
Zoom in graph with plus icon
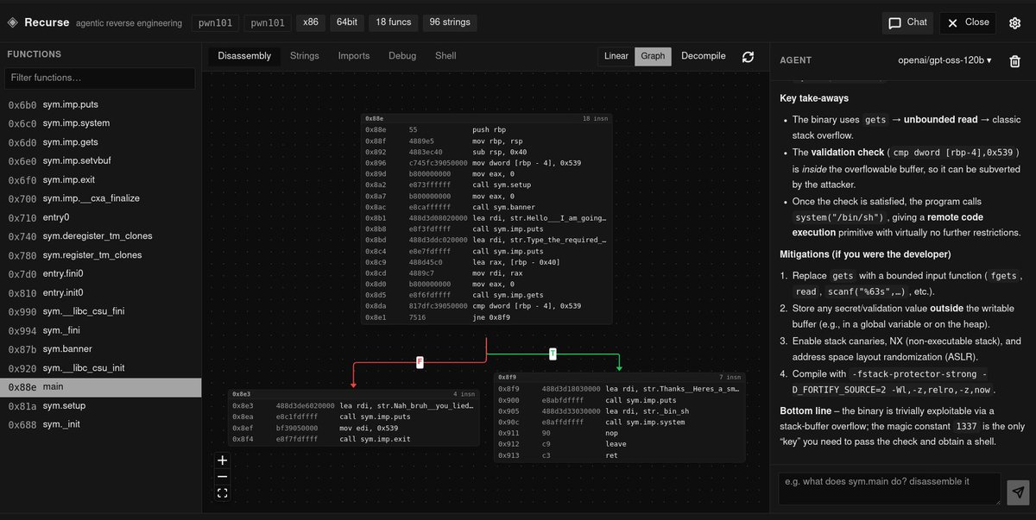[x=223, y=460]
